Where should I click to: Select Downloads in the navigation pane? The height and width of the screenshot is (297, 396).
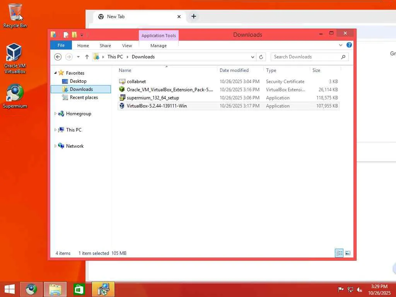[81, 89]
